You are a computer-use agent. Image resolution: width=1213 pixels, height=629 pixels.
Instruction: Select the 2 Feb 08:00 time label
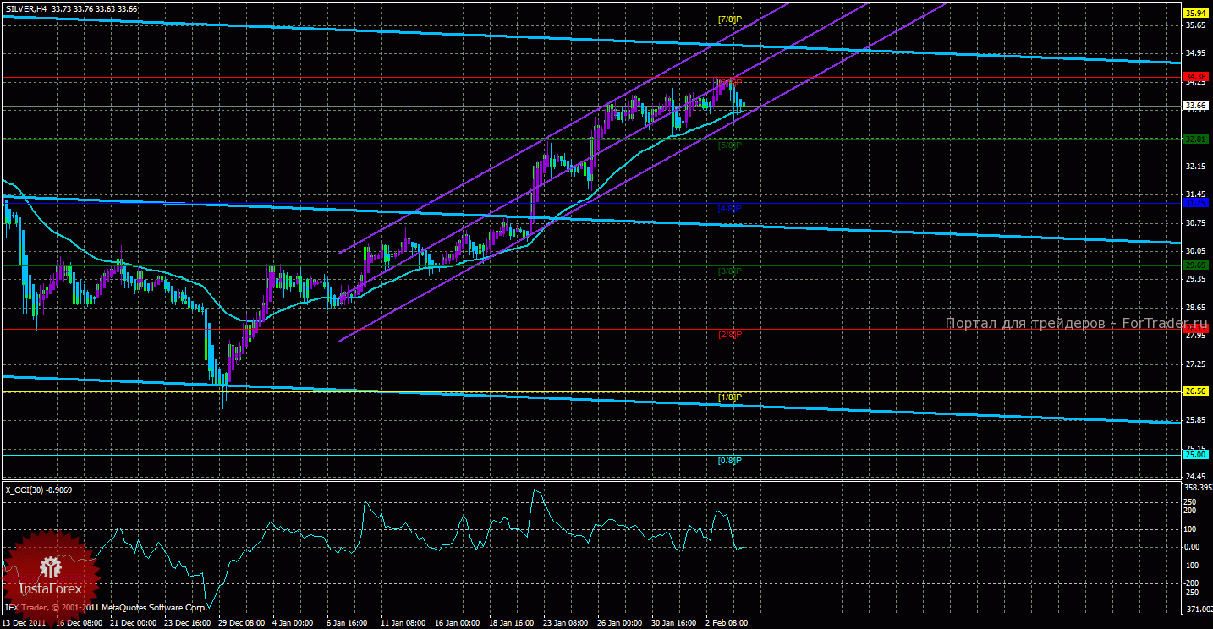click(x=725, y=623)
